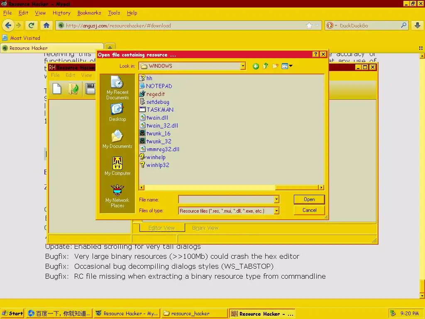Click File name input field
Image resolution: width=425 pixels, height=319 pixels.
tap(226, 199)
